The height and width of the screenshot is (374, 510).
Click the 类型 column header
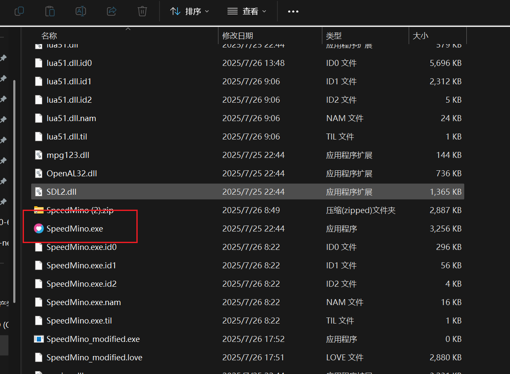coord(334,36)
